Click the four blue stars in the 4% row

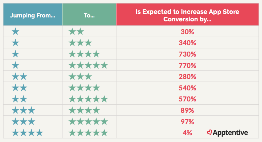pyautogui.click(x=27, y=133)
